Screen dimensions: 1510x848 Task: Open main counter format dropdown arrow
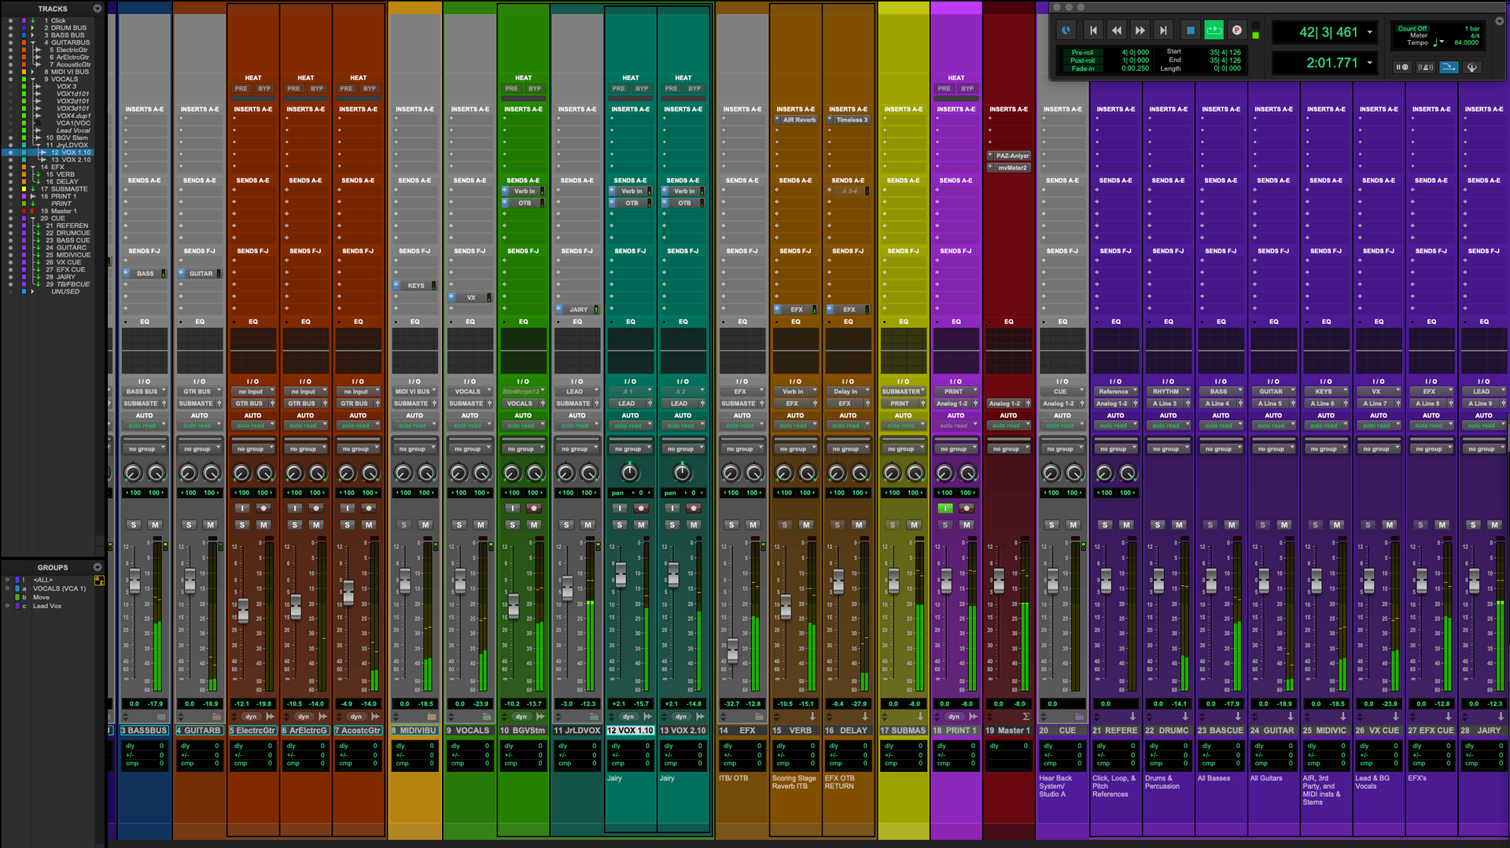point(1370,32)
